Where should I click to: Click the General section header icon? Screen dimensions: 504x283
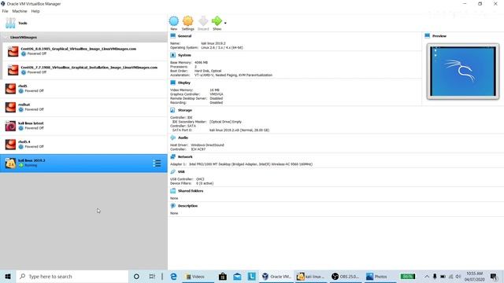173,35
